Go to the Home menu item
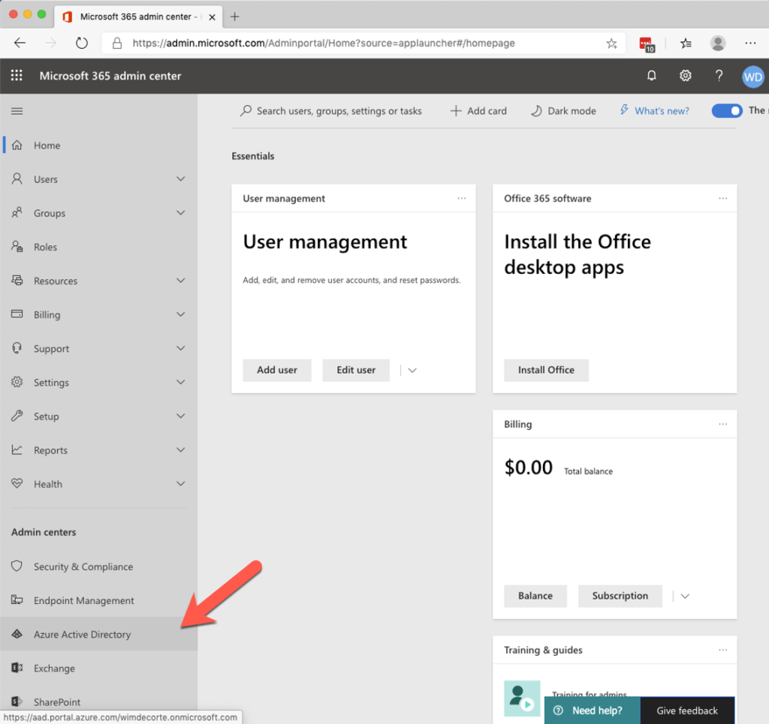 [48, 145]
